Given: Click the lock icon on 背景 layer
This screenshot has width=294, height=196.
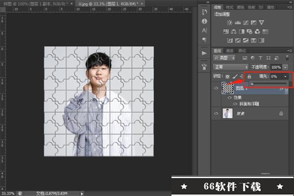Looking at the screenshot, I should point(281,113).
